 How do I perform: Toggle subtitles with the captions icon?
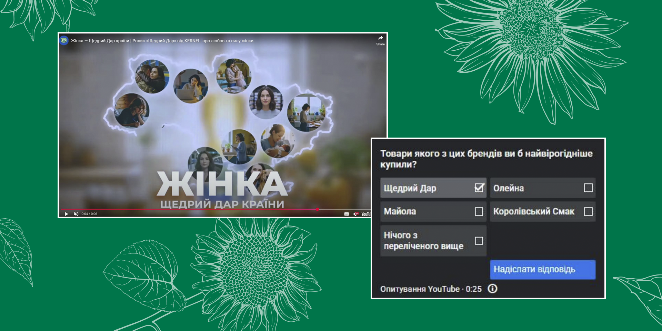[x=347, y=214]
